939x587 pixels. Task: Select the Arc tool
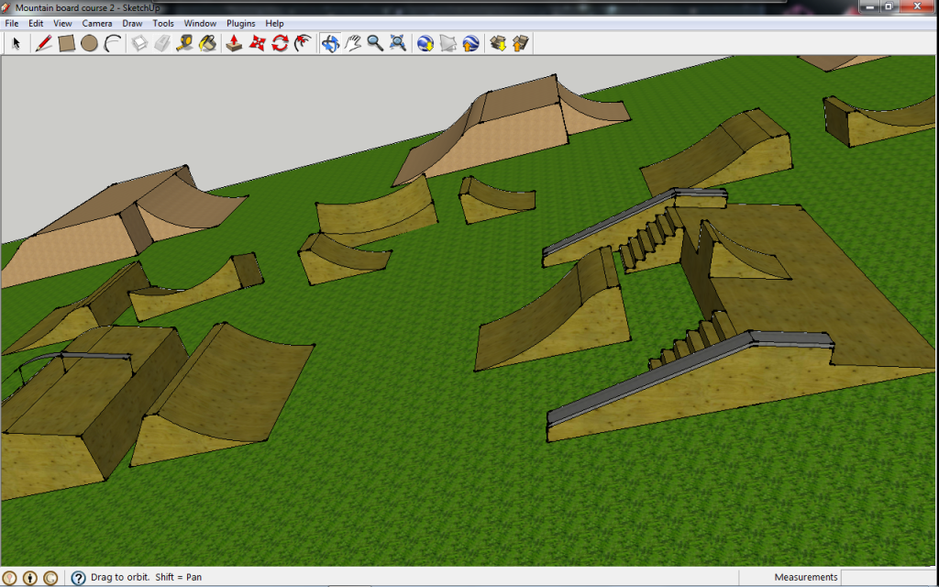[112, 43]
